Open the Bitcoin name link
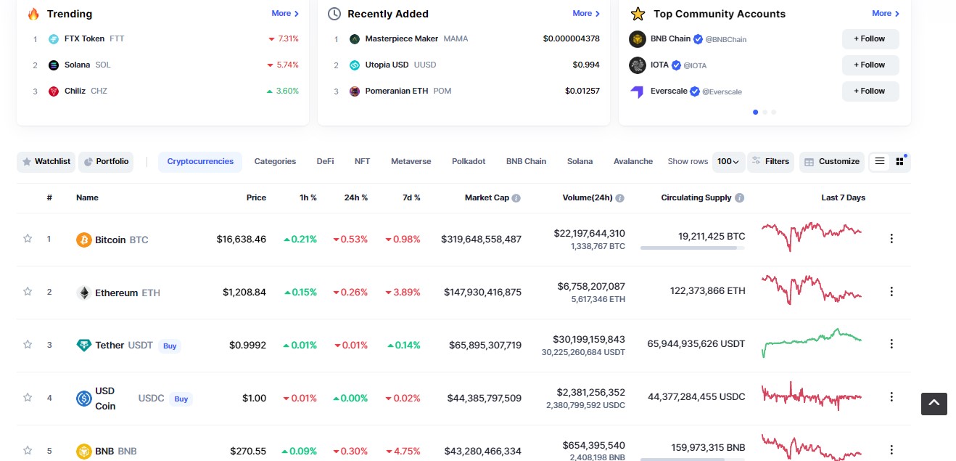This screenshot has height=461, width=956. pyautogui.click(x=110, y=240)
